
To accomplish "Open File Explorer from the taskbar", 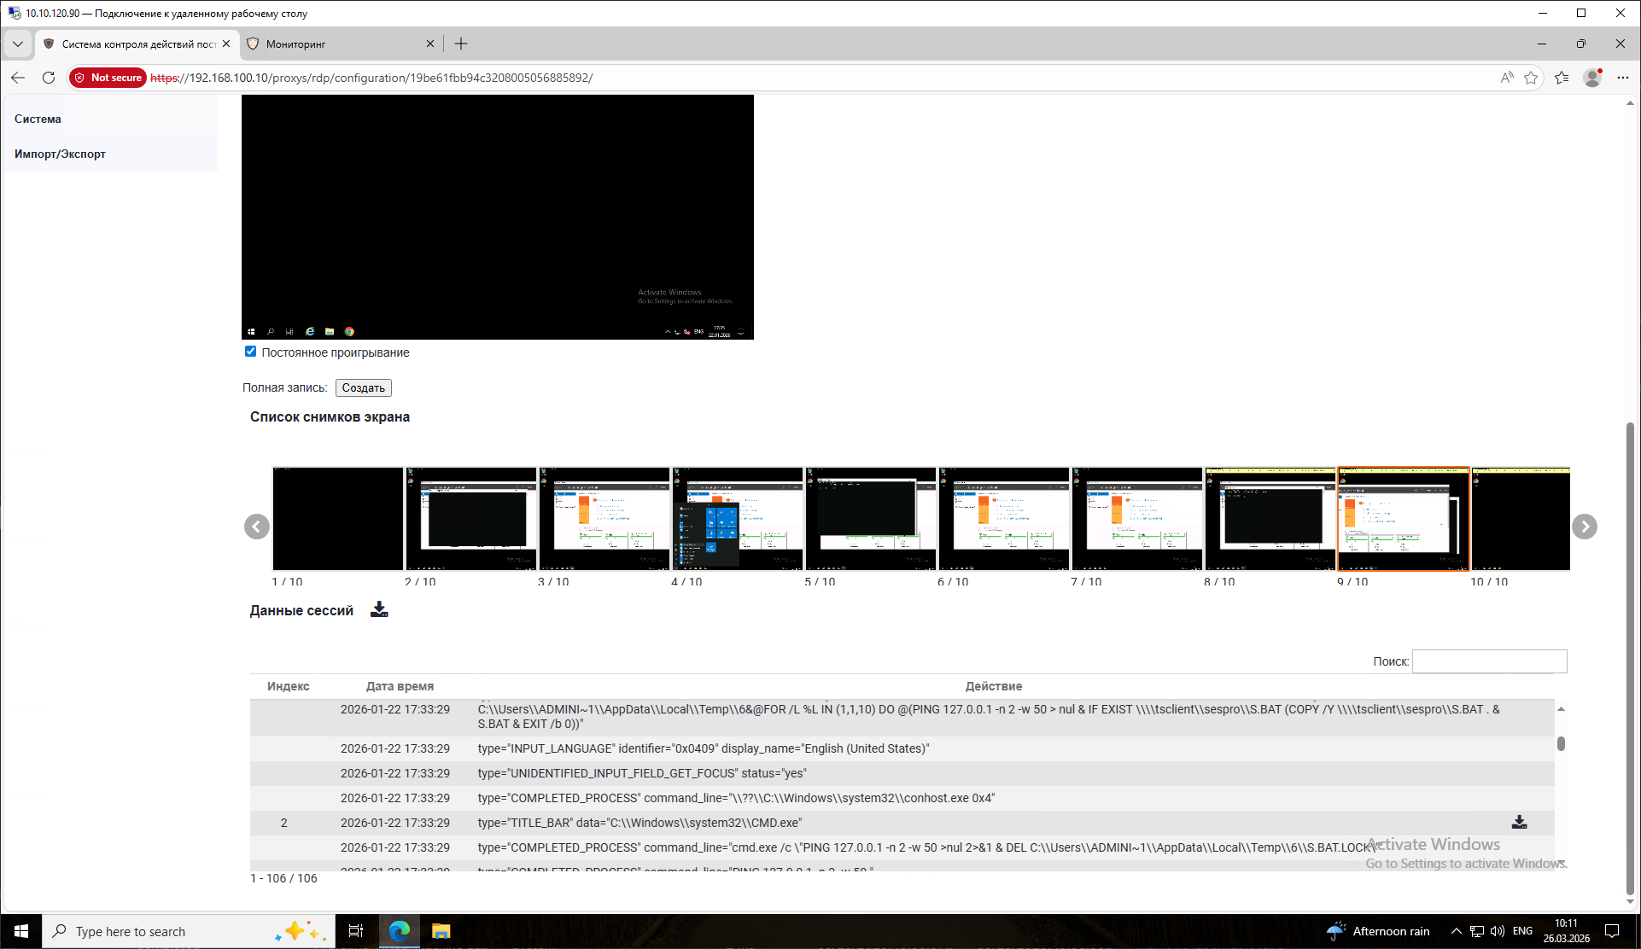I will click(x=441, y=931).
